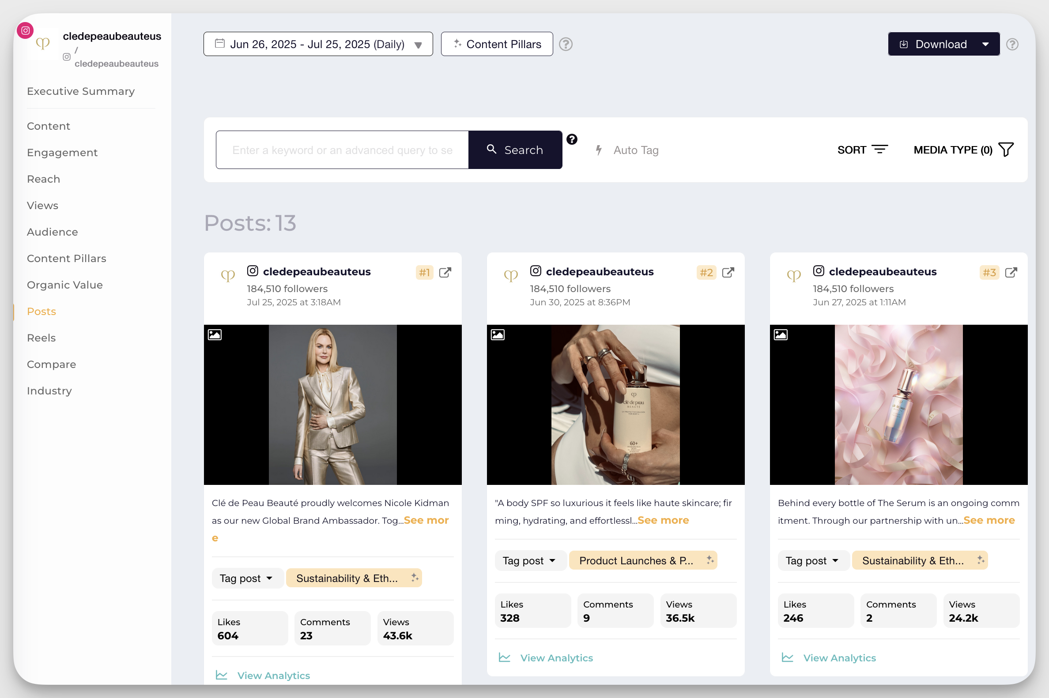The height and width of the screenshot is (698, 1049).
Task: Open View Analytics for post #1
Action: tap(273, 675)
